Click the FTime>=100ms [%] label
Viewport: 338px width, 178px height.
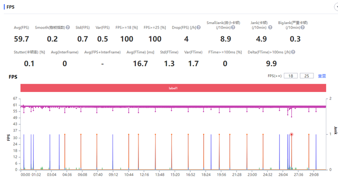pos(225,52)
